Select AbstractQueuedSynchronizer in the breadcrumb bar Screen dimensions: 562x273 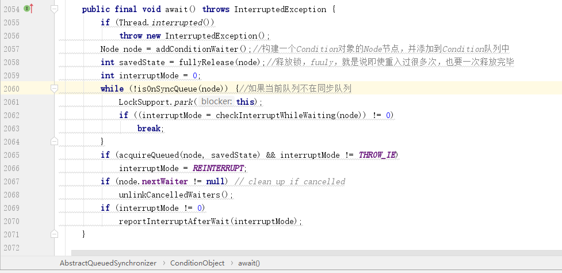click(x=108, y=263)
